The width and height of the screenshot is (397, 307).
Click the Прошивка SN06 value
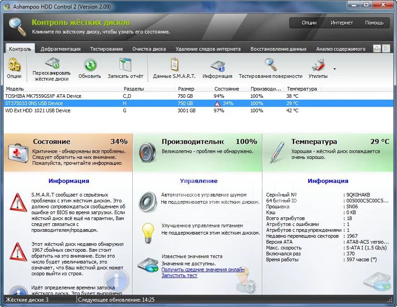(x=352, y=206)
